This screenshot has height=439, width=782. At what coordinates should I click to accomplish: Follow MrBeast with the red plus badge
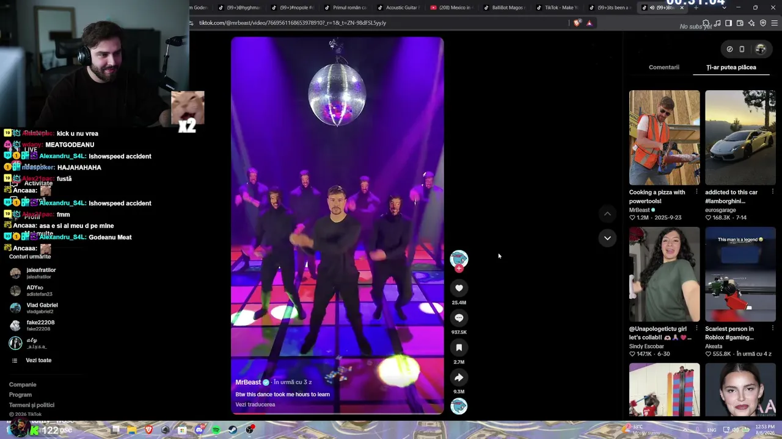(459, 268)
